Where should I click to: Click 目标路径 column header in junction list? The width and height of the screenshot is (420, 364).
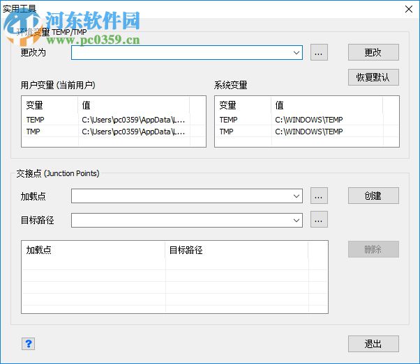pos(237,250)
